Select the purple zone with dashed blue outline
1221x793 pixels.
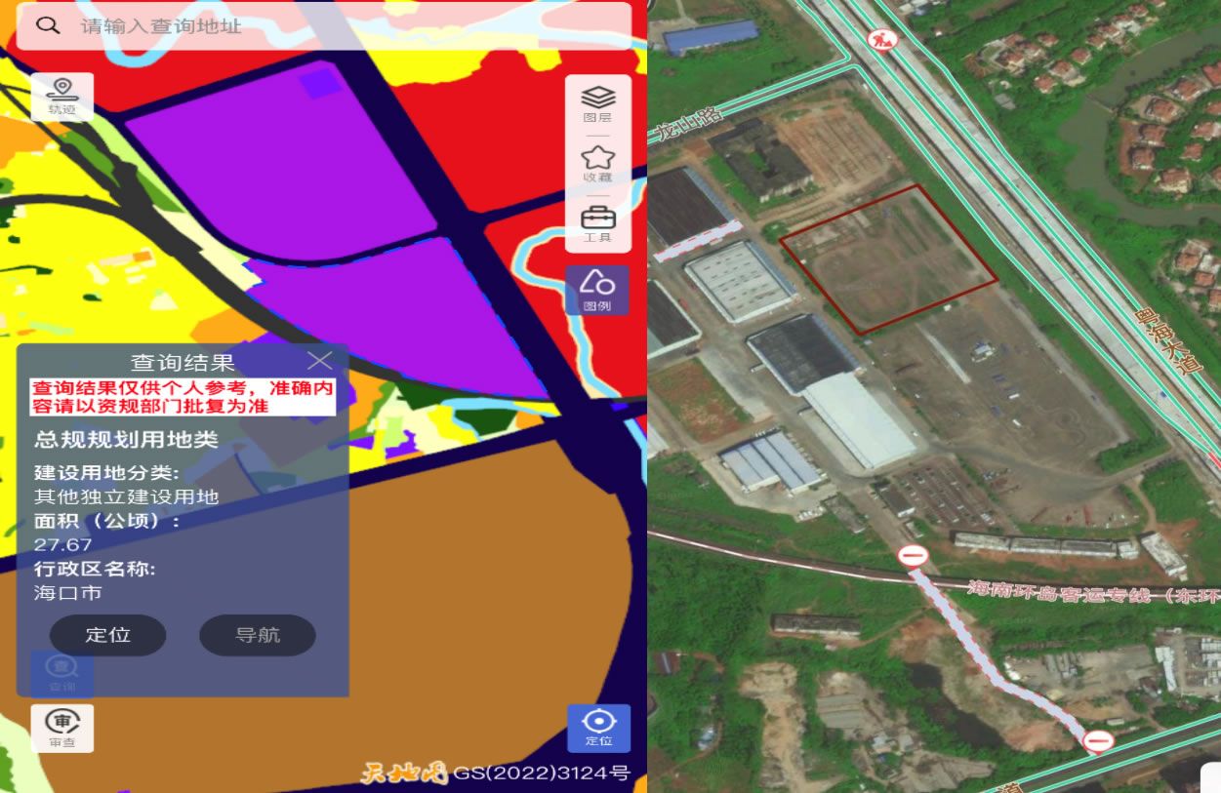[x=390, y=312]
